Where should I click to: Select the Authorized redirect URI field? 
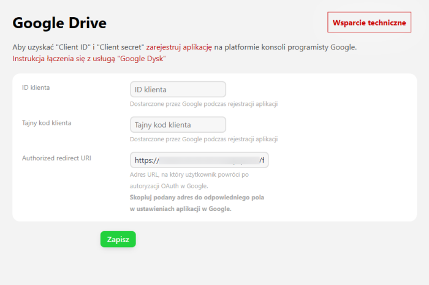pyautogui.click(x=199, y=160)
